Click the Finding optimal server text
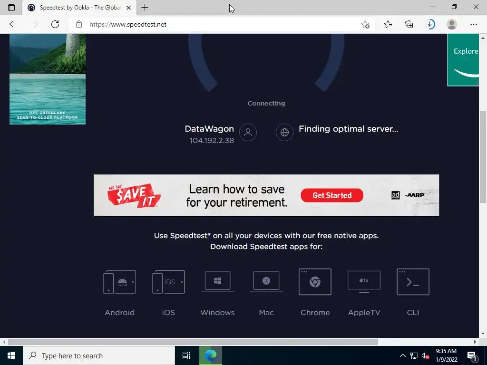 pos(349,129)
